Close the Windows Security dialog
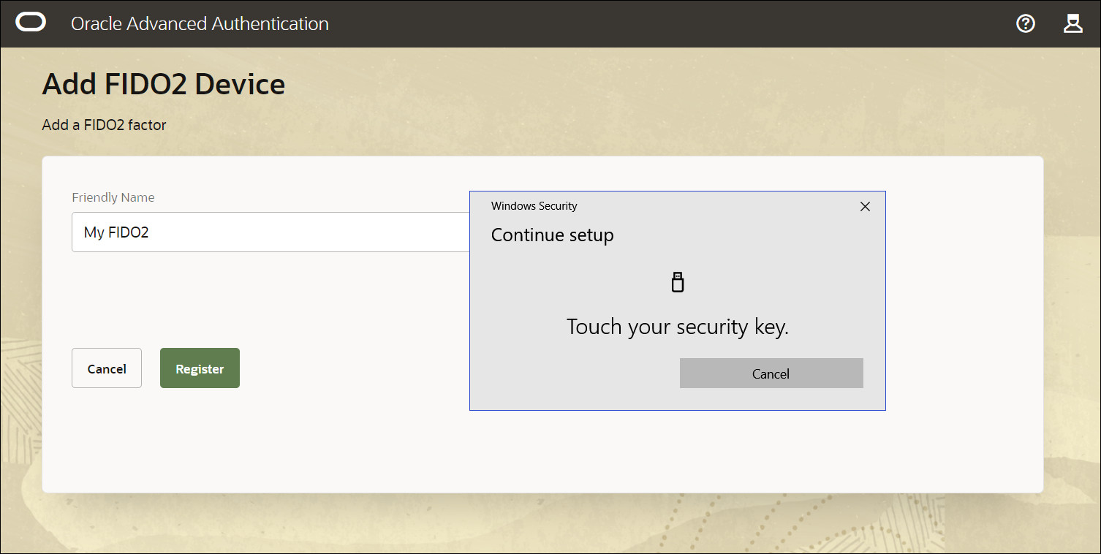Image resolution: width=1101 pixels, height=554 pixels. (865, 207)
